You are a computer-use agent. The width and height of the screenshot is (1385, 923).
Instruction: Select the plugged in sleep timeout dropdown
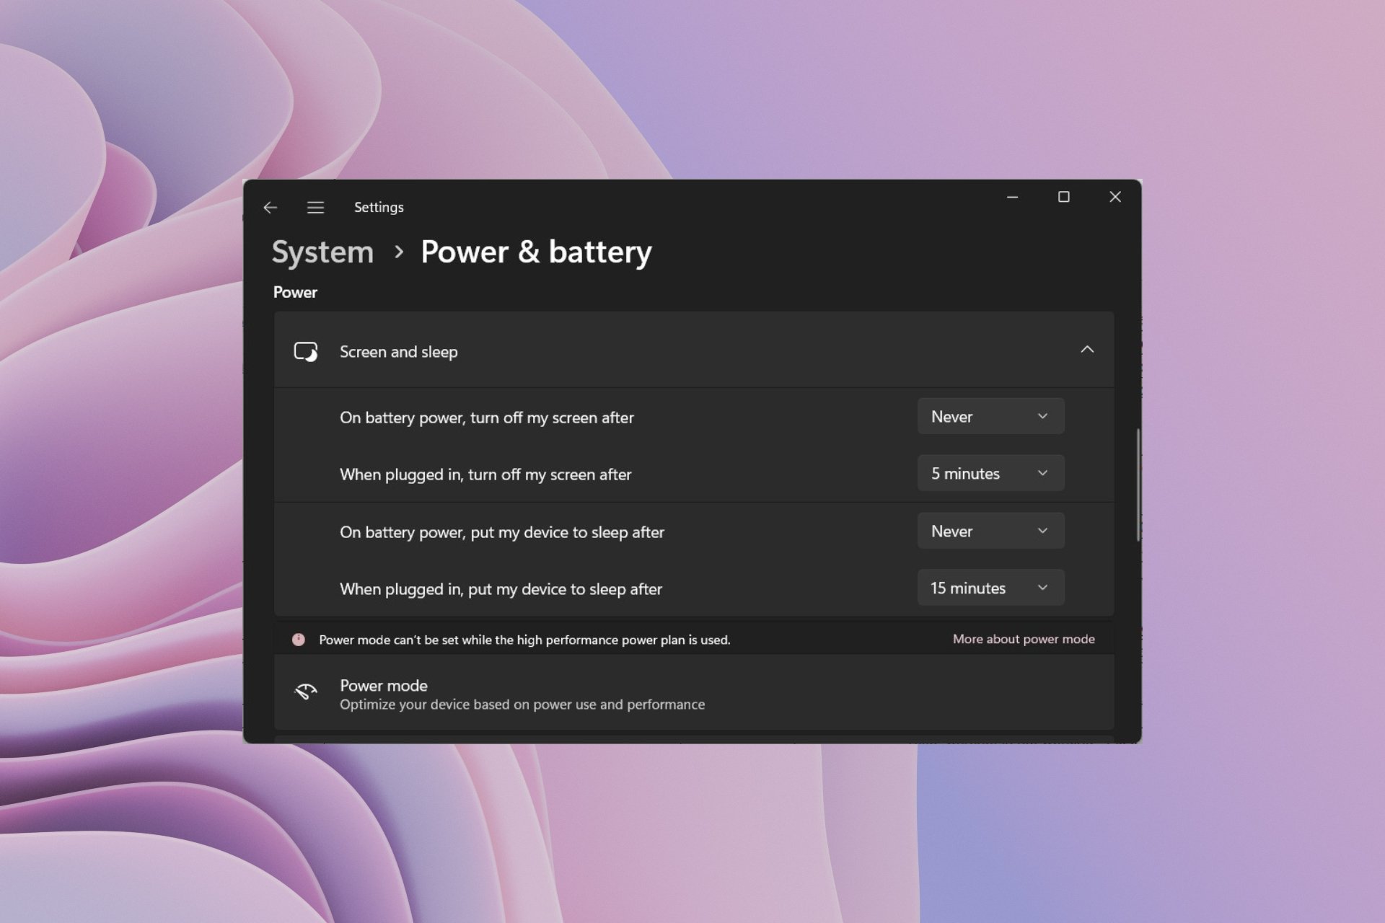[x=988, y=587]
